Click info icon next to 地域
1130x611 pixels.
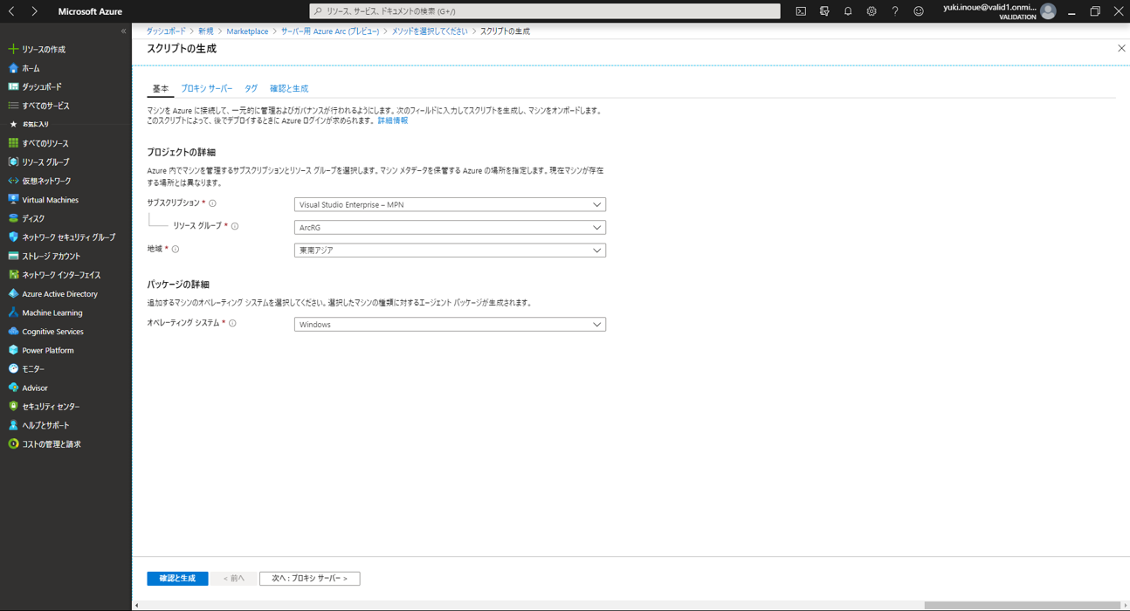(x=176, y=250)
